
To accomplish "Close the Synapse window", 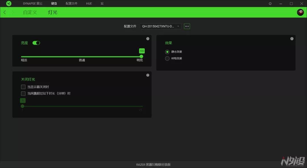I will (x=302, y=3).
